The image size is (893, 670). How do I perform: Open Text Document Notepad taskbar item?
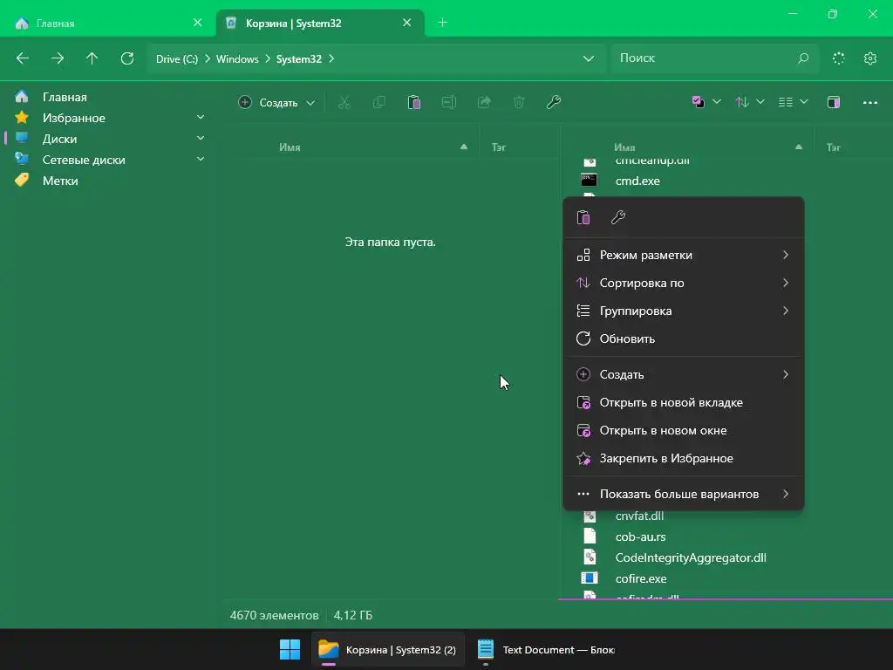(x=546, y=649)
